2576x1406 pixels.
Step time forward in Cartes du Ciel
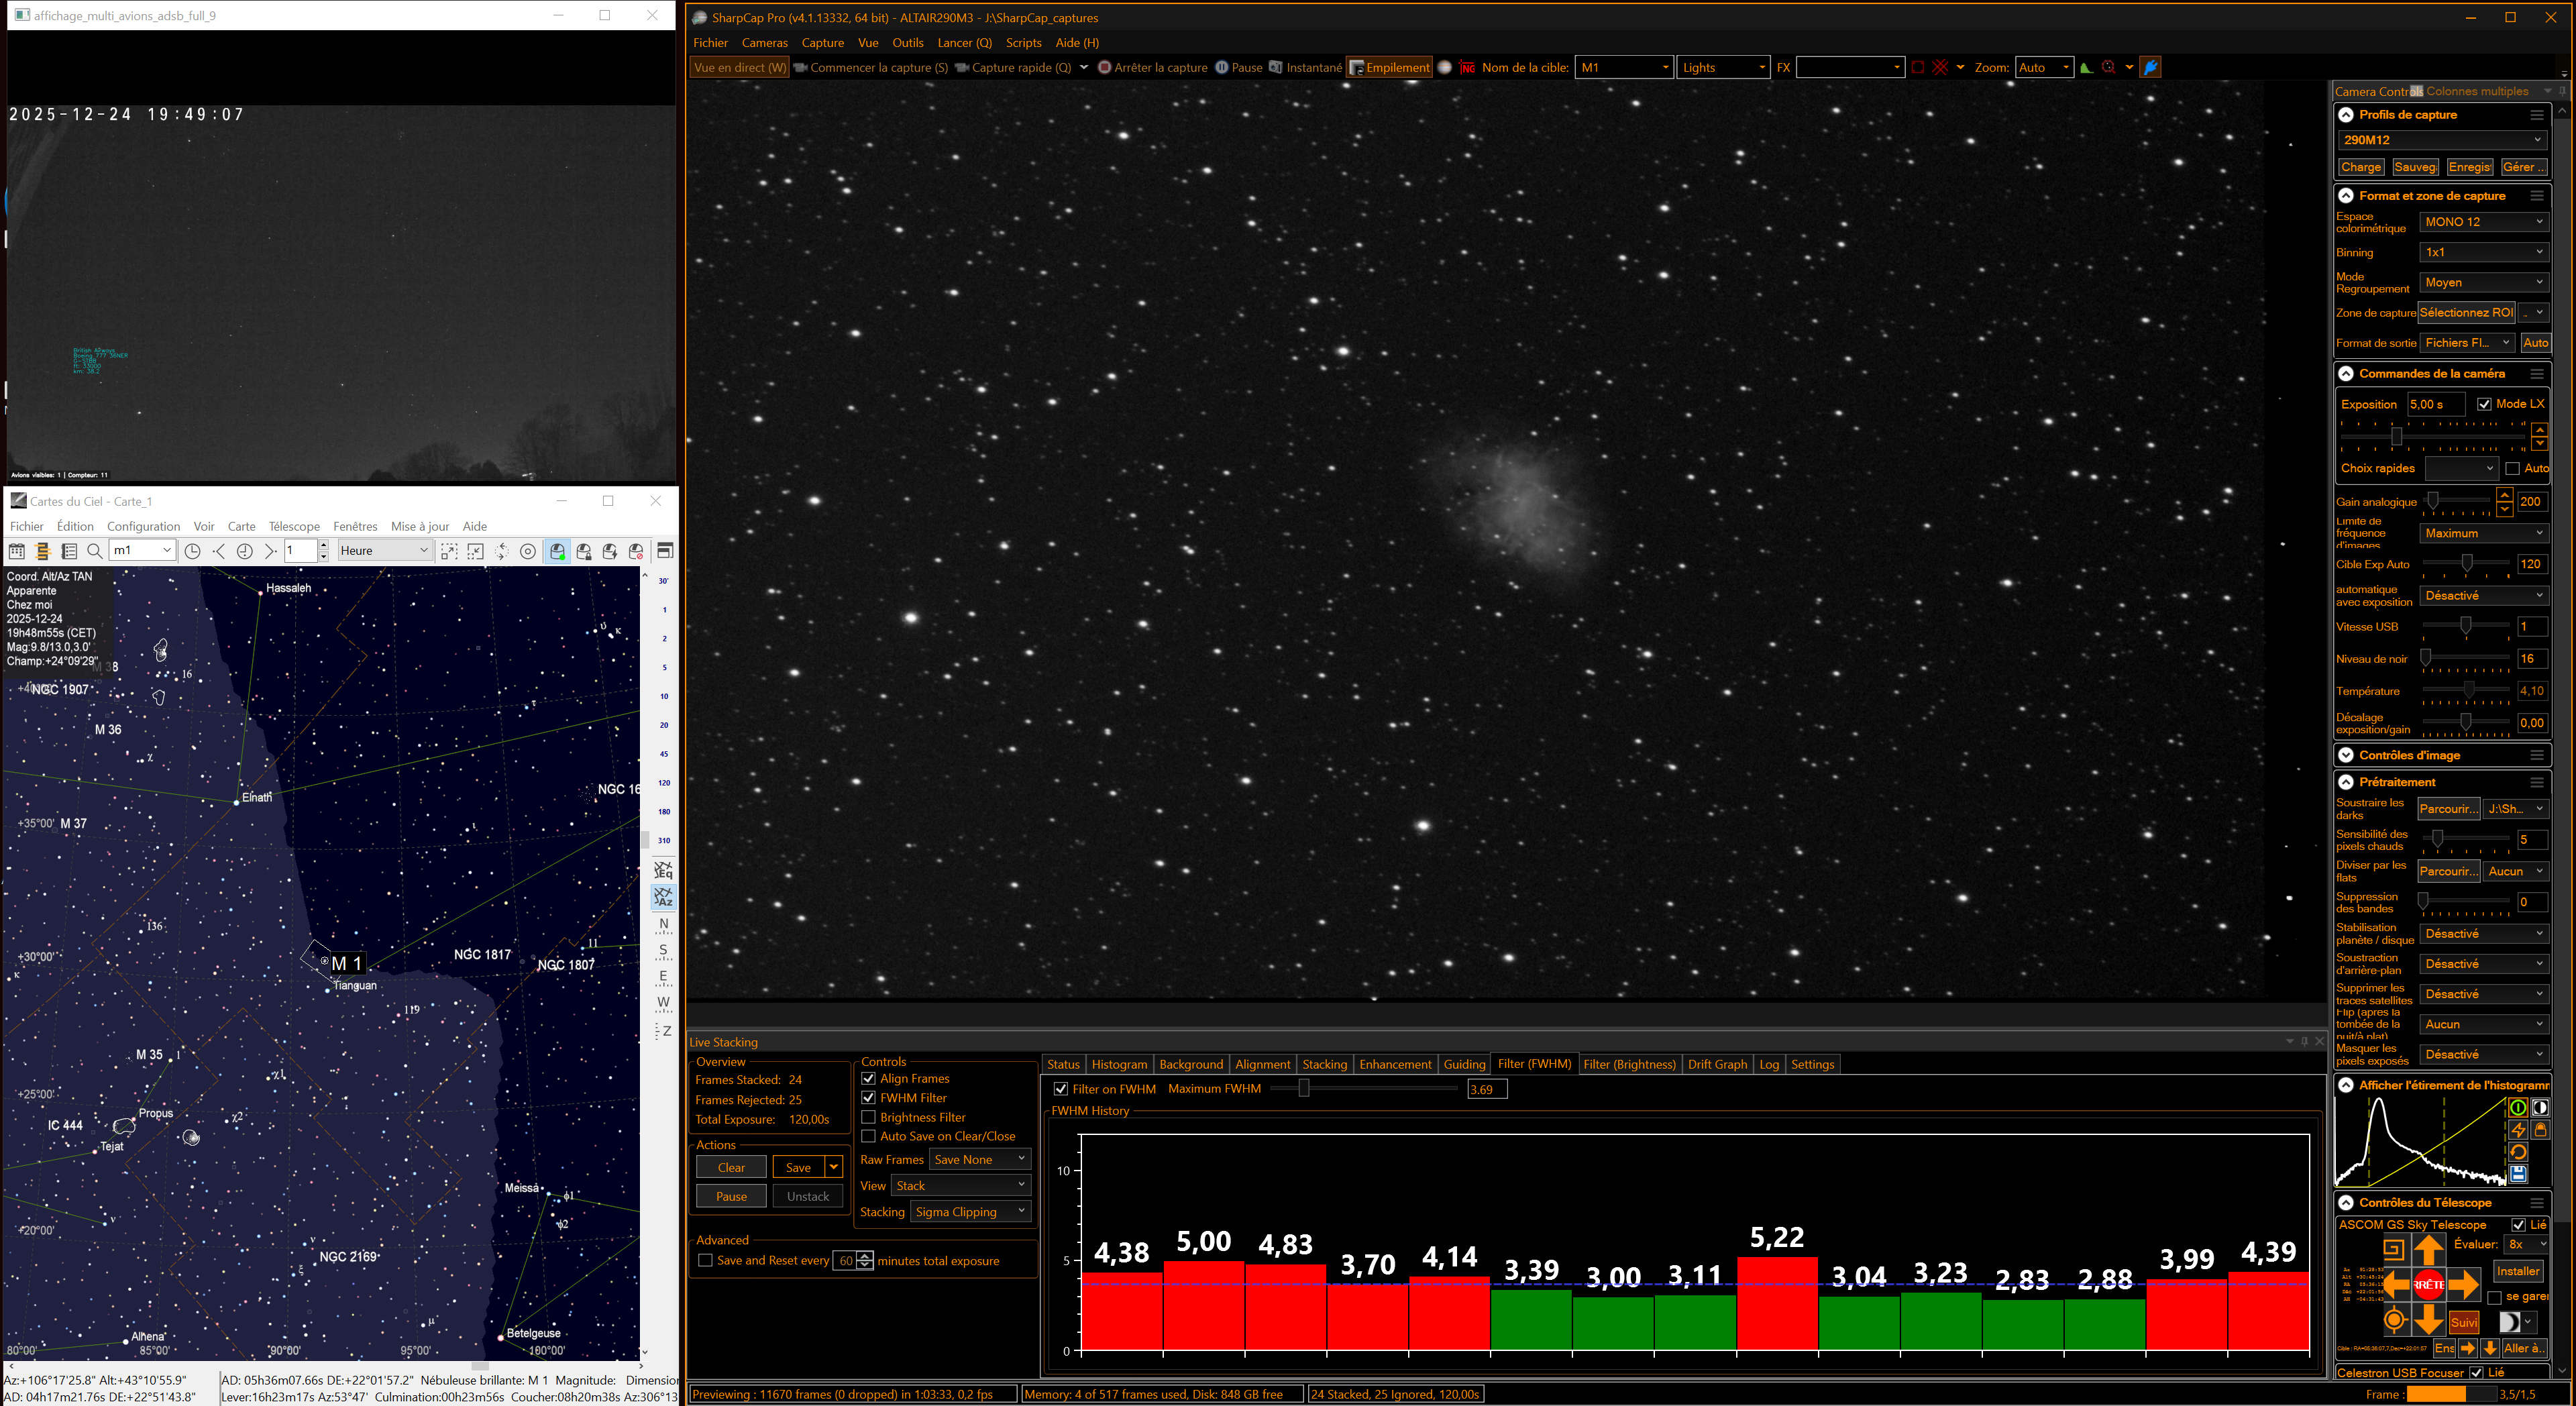pyautogui.click(x=270, y=551)
